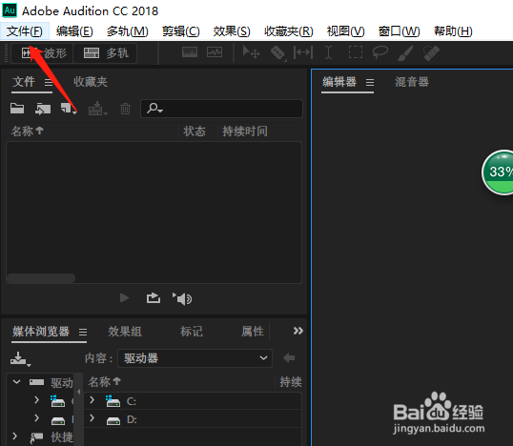This screenshot has width=513, height=446.
Task: Select the Paintbrush Selection tool
Action: pos(405,53)
